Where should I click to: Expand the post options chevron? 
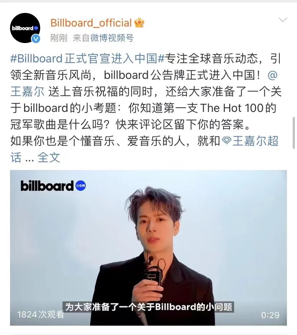pyautogui.click(x=283, y=20)
